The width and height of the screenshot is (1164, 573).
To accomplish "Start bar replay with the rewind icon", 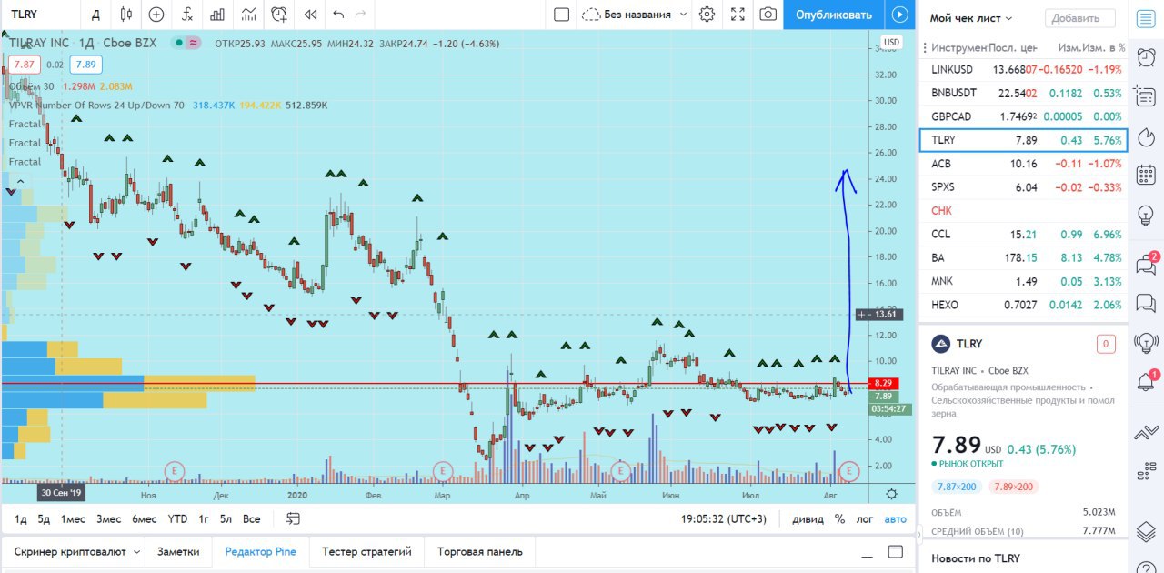I will tap(311, 15).
